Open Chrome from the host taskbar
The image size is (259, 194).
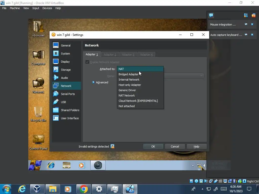pyautogui.click(x=83, y=189)
